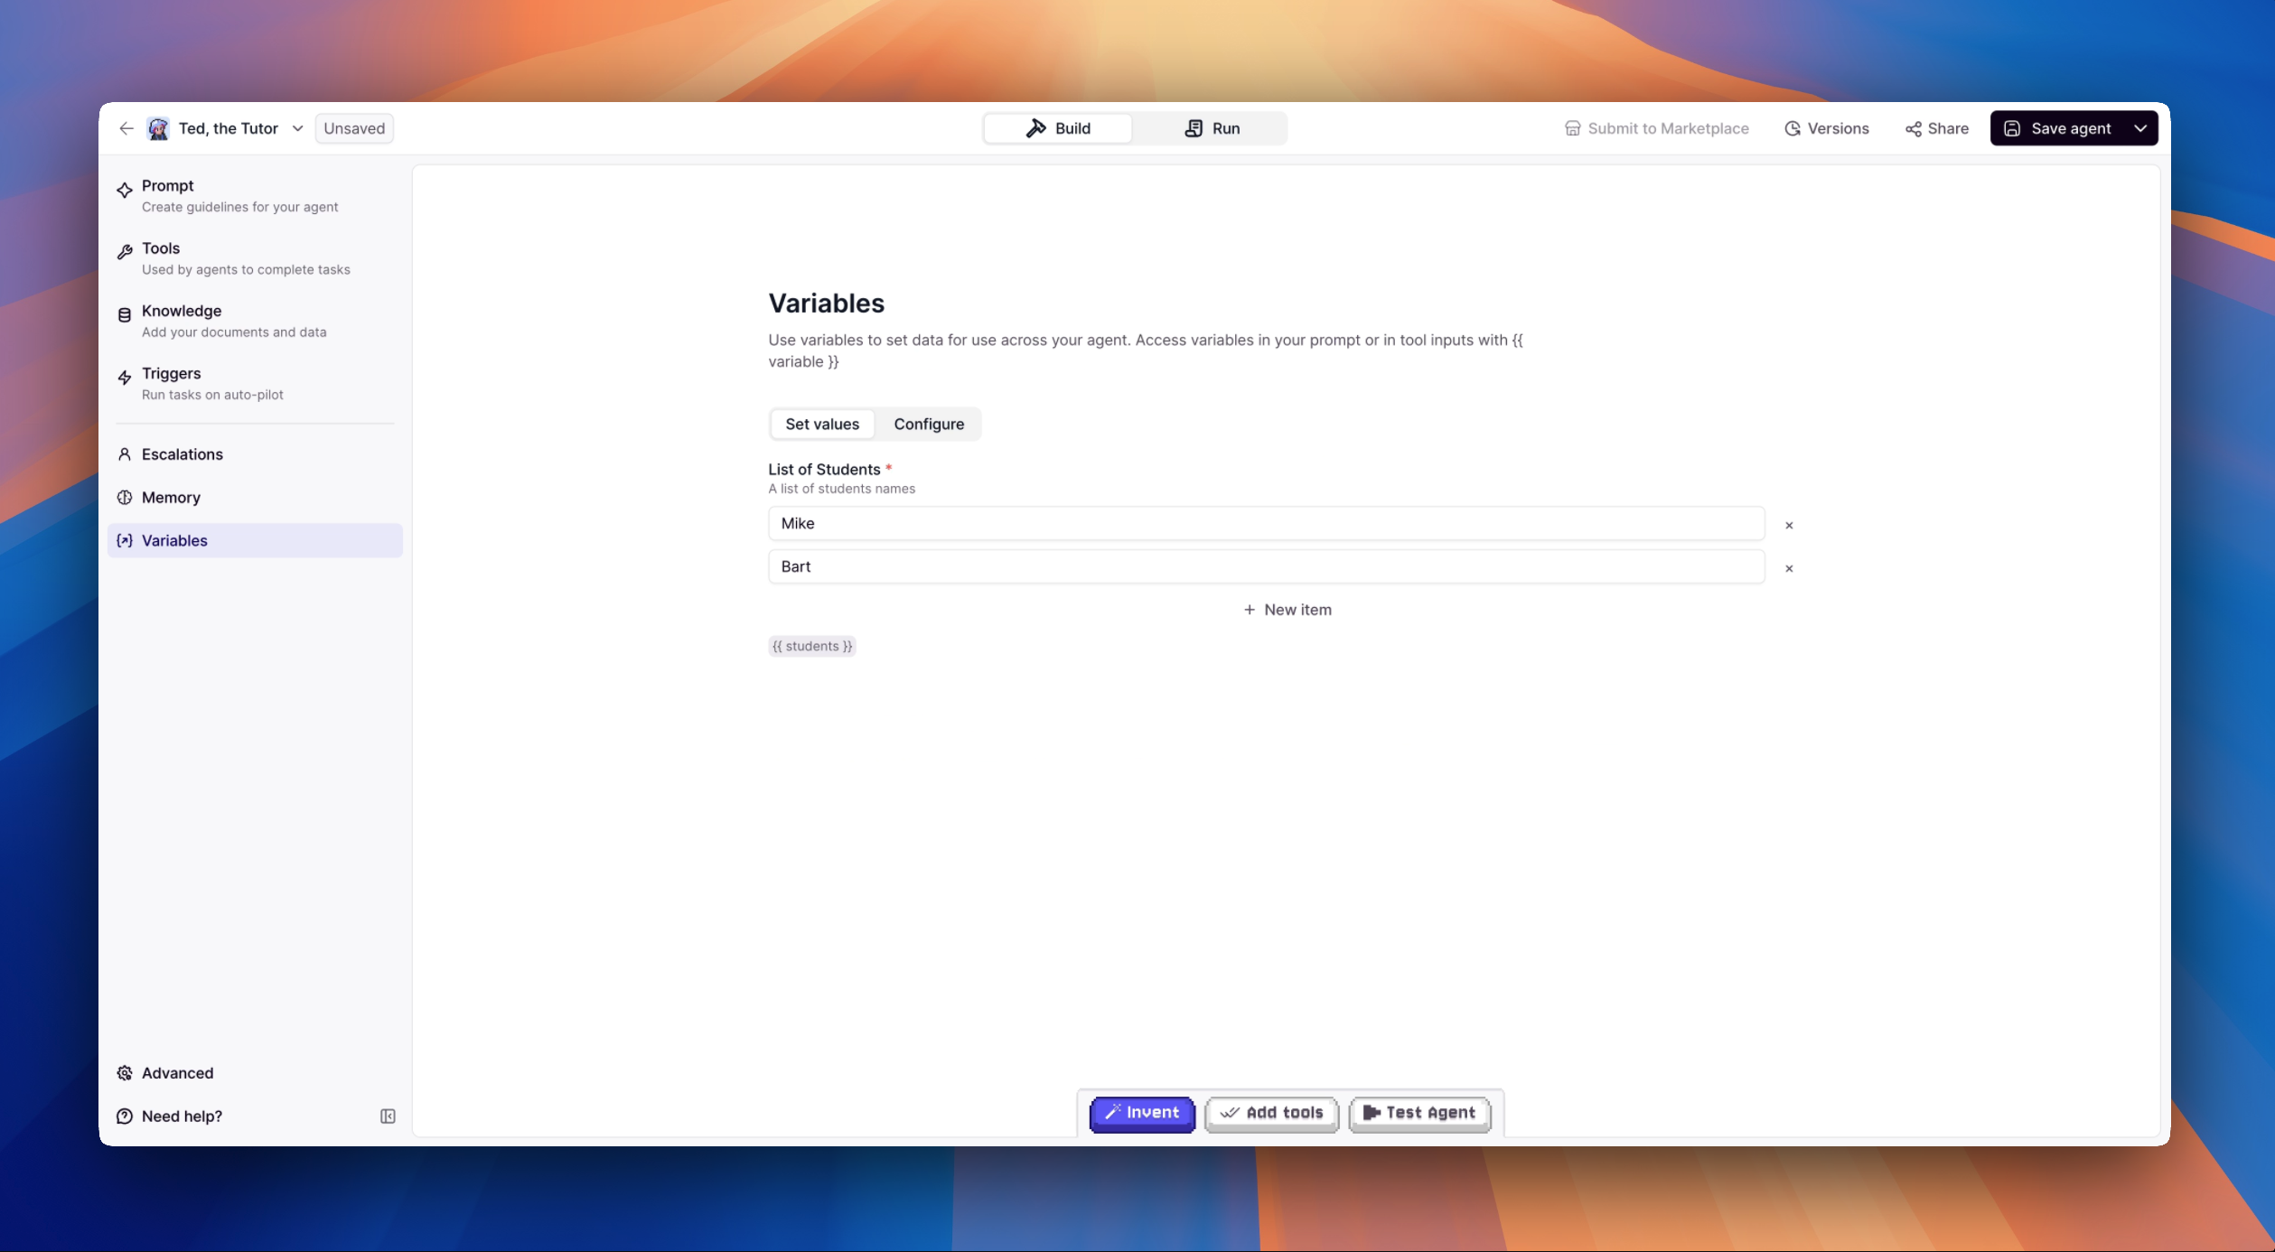
Task: Switch to Run mode
Action: point(1212,128)
